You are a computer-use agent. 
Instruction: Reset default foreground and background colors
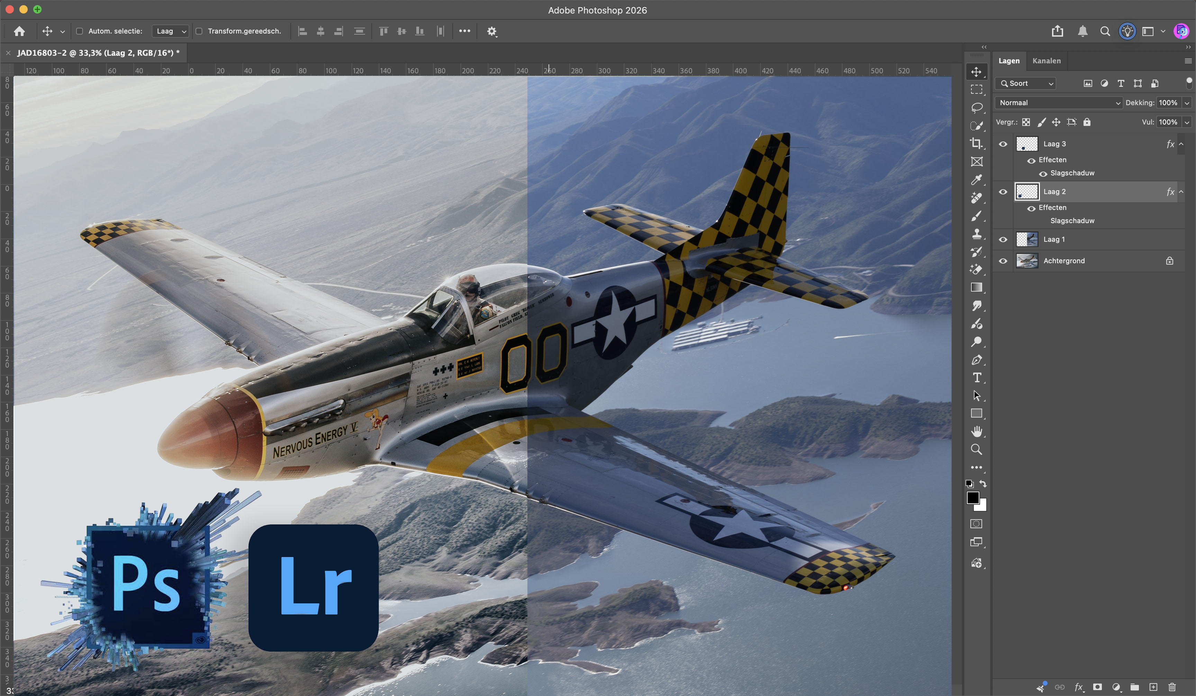coord(969,484)
